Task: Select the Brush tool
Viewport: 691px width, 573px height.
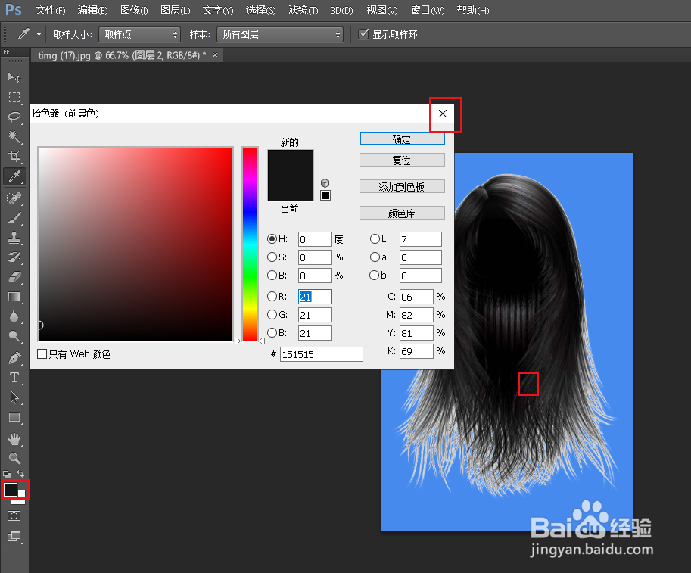Action: click(14, 218)
